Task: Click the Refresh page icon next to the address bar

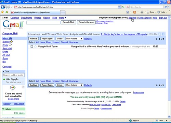Action: [123, 7]
